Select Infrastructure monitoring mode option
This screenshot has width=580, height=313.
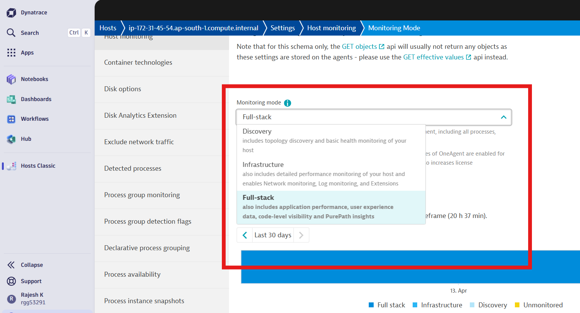331,174
